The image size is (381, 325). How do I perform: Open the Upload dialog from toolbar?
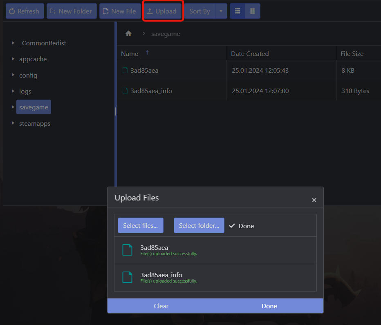click(x=163, y=11)
